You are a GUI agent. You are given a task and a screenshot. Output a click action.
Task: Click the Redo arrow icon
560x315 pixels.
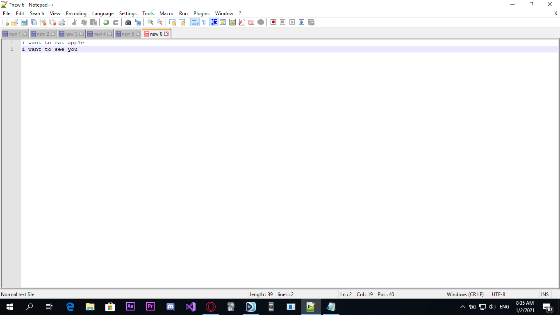[116, 22]
